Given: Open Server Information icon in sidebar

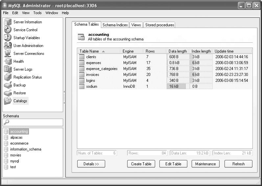Looking at the screenshot, I should pyautogui.click(x=8, y=22).
